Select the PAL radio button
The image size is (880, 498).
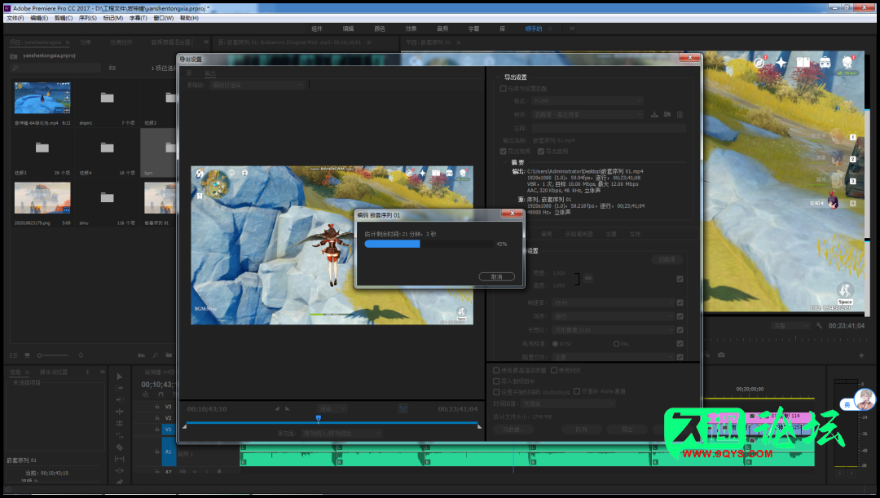pyautogui.click(x=618, y=343)
